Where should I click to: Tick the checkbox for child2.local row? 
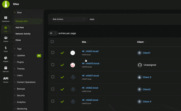click(x=53, y=89)
